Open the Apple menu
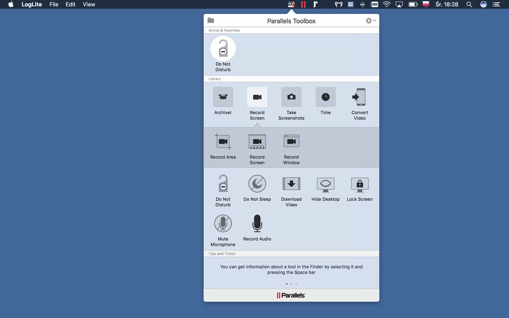 (11, 4)
